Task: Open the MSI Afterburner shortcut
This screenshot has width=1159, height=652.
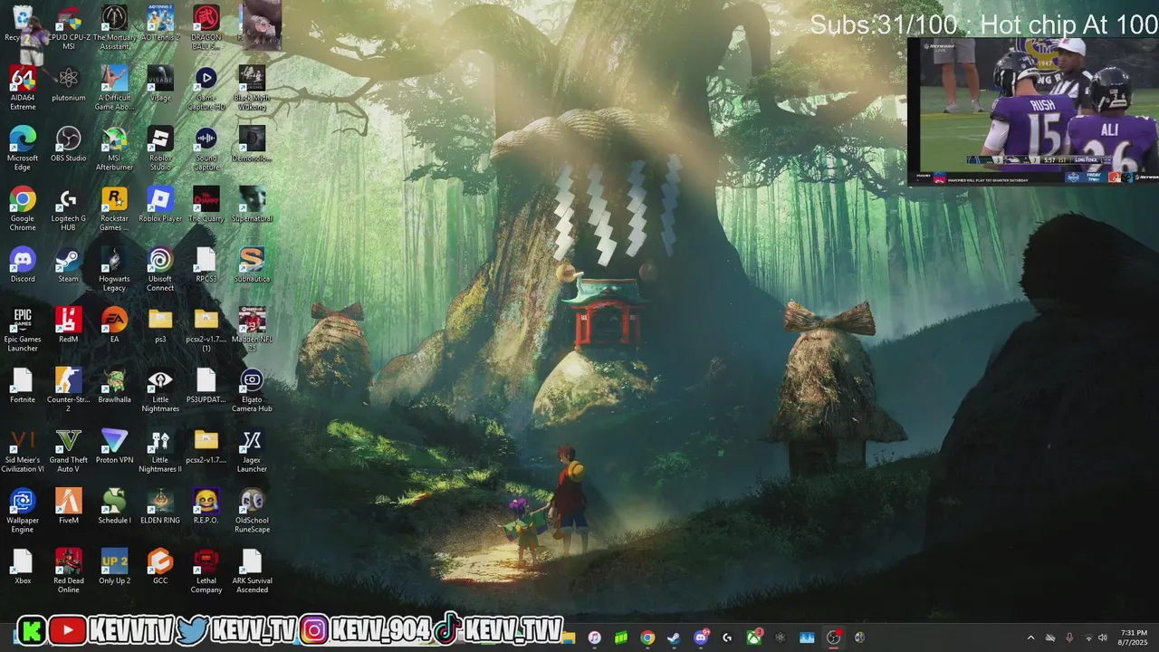Action: pyautogui.click(x=114, y=149)
